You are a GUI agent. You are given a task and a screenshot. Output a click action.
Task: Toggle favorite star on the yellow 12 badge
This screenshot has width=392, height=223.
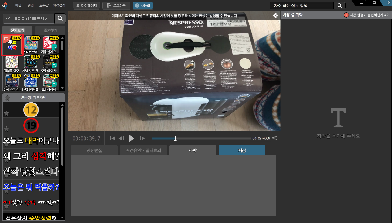coord(6,114)
